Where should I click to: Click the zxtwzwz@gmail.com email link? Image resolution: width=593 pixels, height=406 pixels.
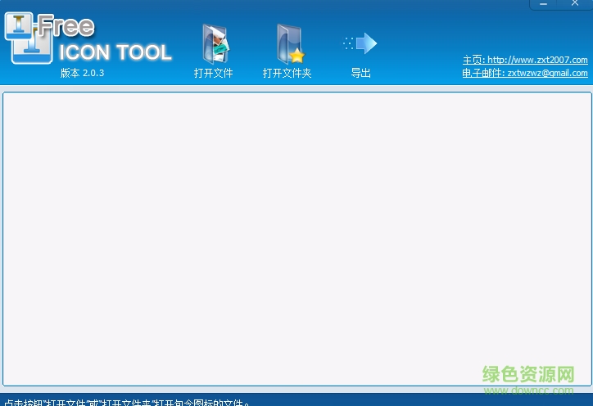click(x=547, y=73)
